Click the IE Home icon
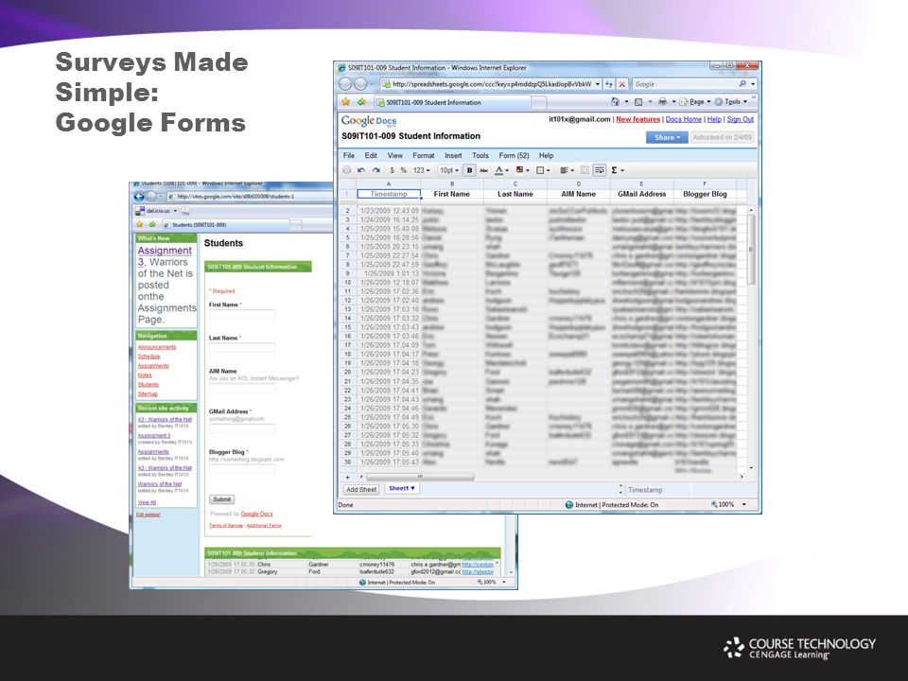 click(615, 102)
